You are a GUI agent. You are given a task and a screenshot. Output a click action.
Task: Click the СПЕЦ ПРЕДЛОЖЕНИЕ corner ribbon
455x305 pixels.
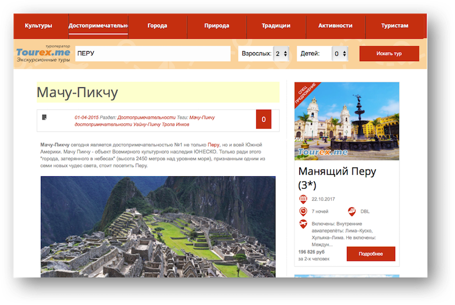(x=305, y=93)
